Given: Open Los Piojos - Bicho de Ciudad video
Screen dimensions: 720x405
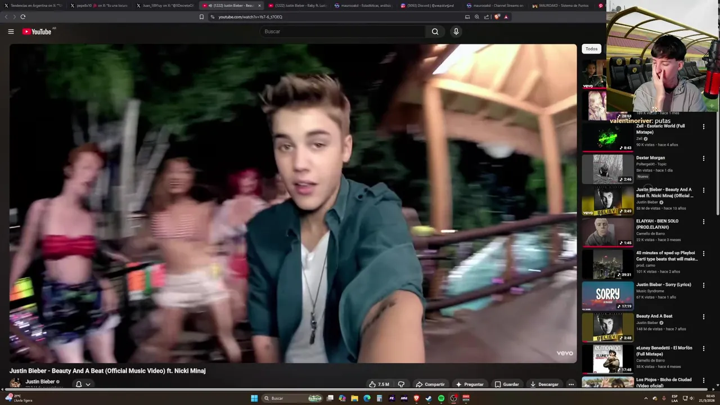Looking at the screenshot, I should point(664,382).
